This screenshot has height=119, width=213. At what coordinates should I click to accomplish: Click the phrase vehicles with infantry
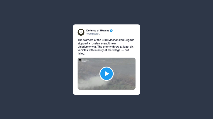[92, 50]
